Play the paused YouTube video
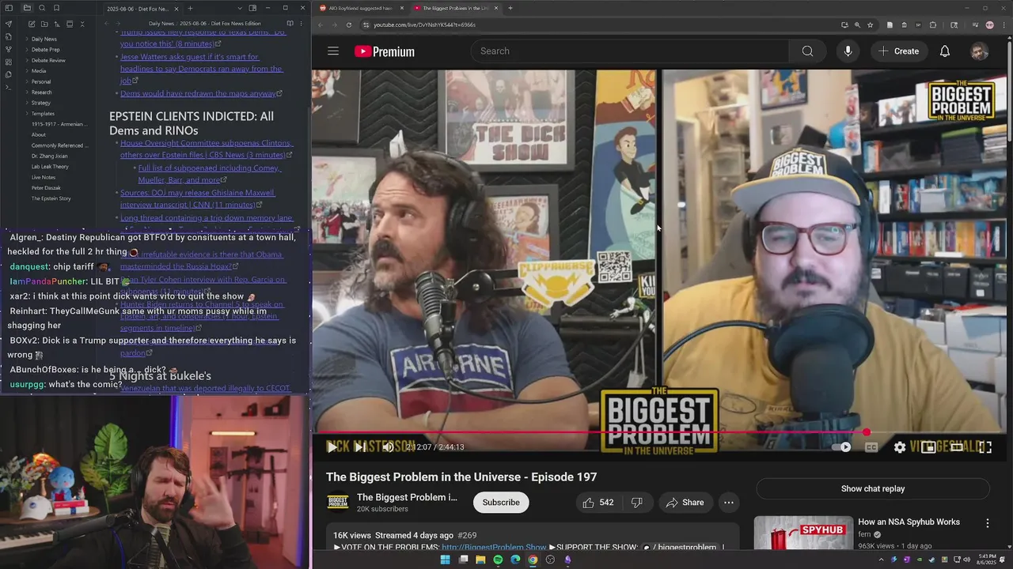This screenshot has height=569, width=1013. tap(332, 447)
